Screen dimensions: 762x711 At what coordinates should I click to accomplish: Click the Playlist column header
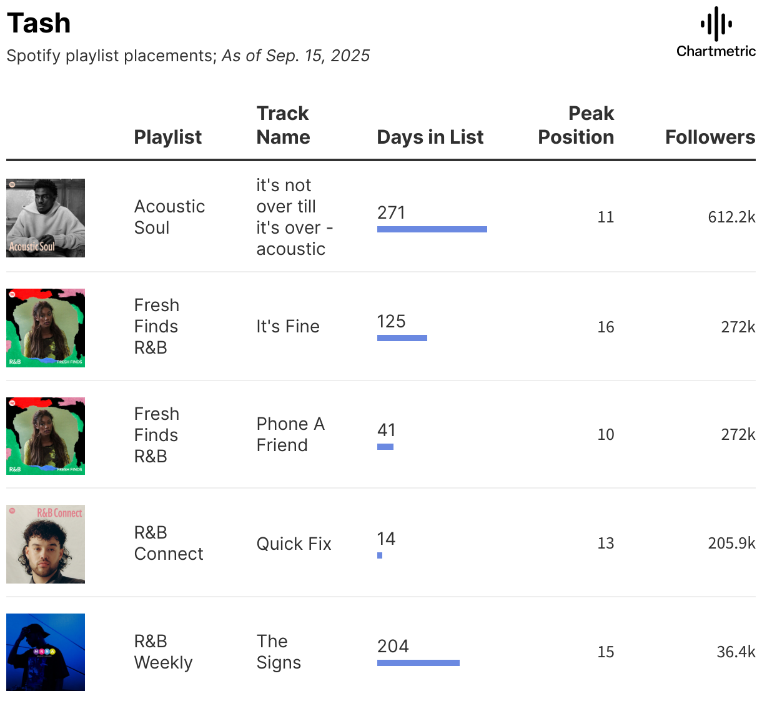click(168, 137)
